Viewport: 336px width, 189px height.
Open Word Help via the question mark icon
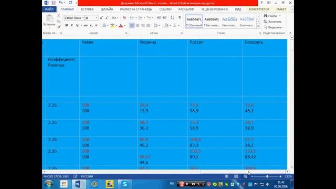click(x=261, y=3)
